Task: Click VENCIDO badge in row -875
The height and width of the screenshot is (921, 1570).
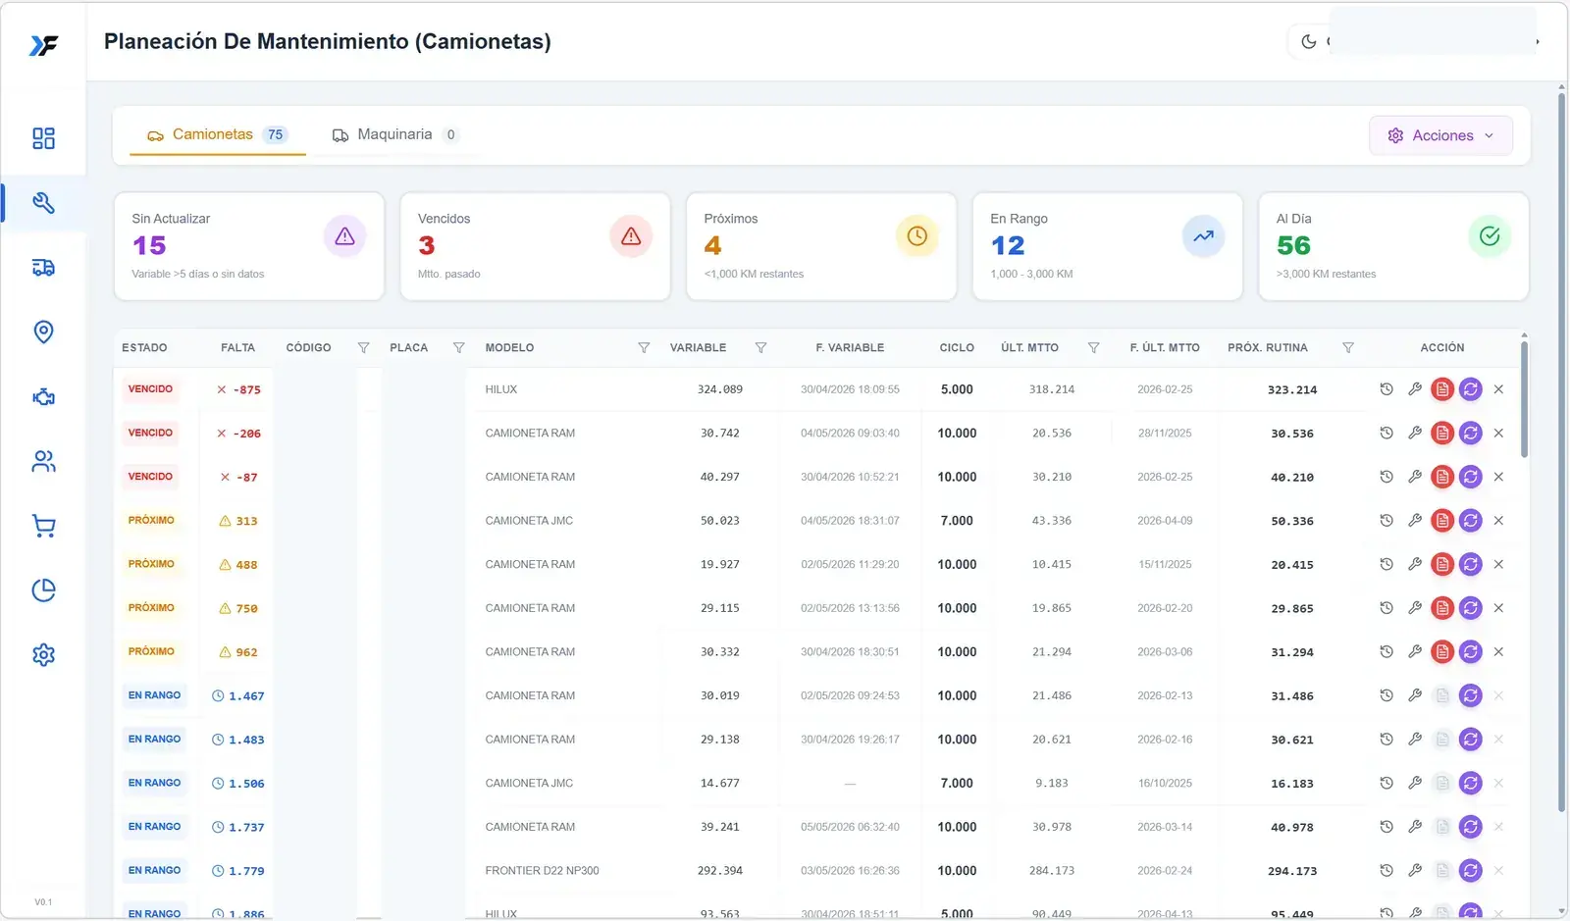Action: [x=150, y=389]
